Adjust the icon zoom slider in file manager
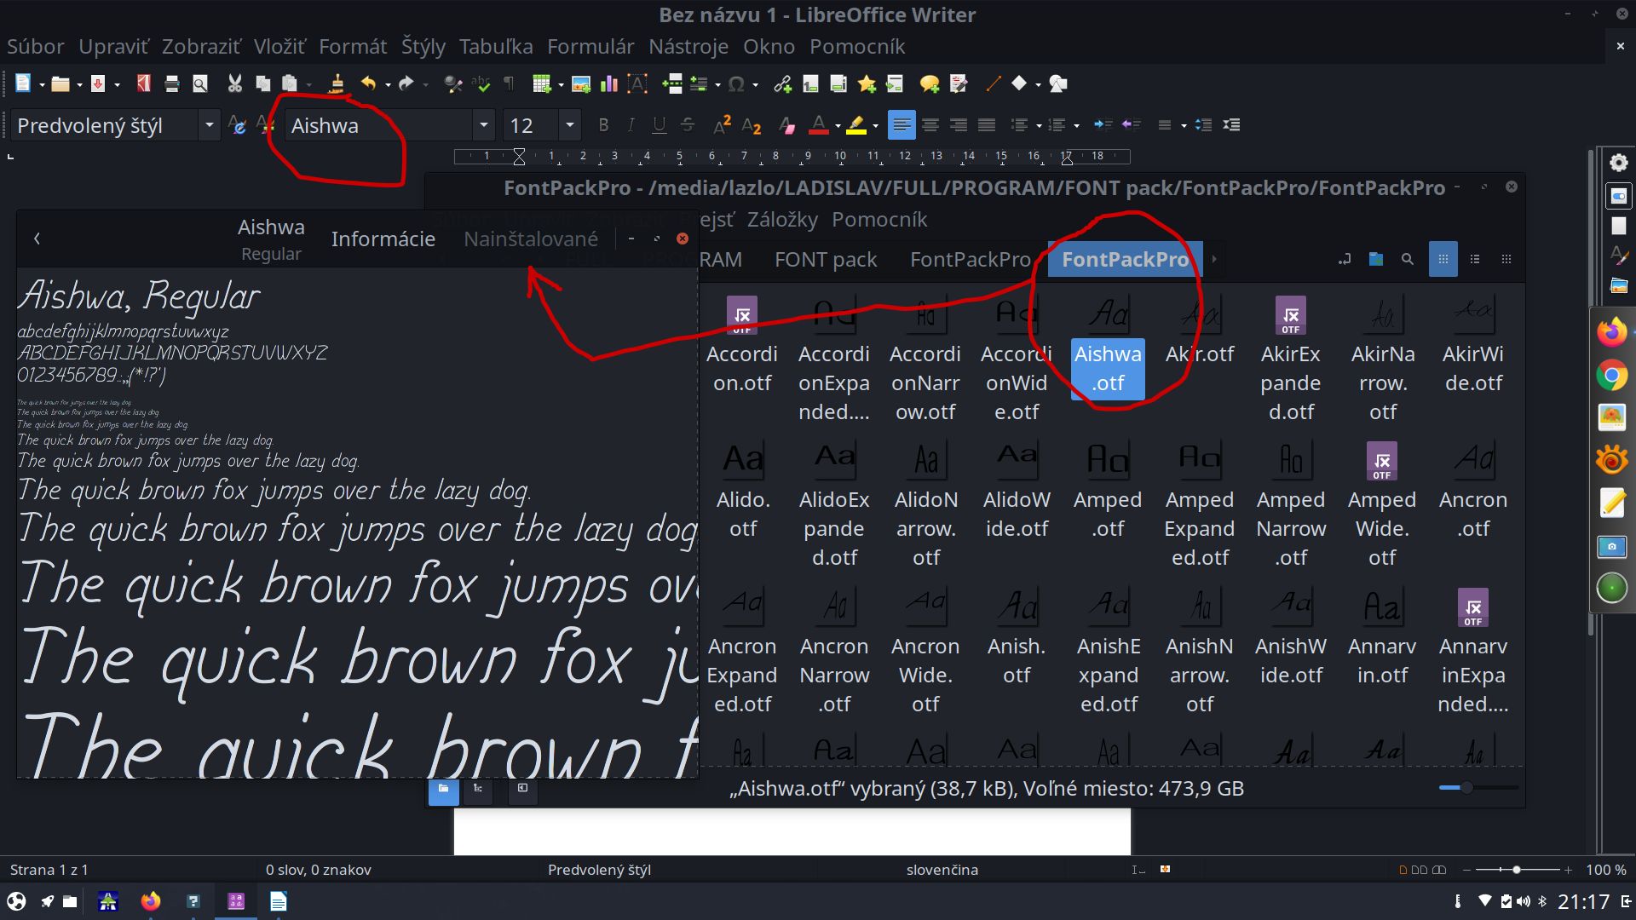The image size is (1636, 920). (x=1466, y=788)
